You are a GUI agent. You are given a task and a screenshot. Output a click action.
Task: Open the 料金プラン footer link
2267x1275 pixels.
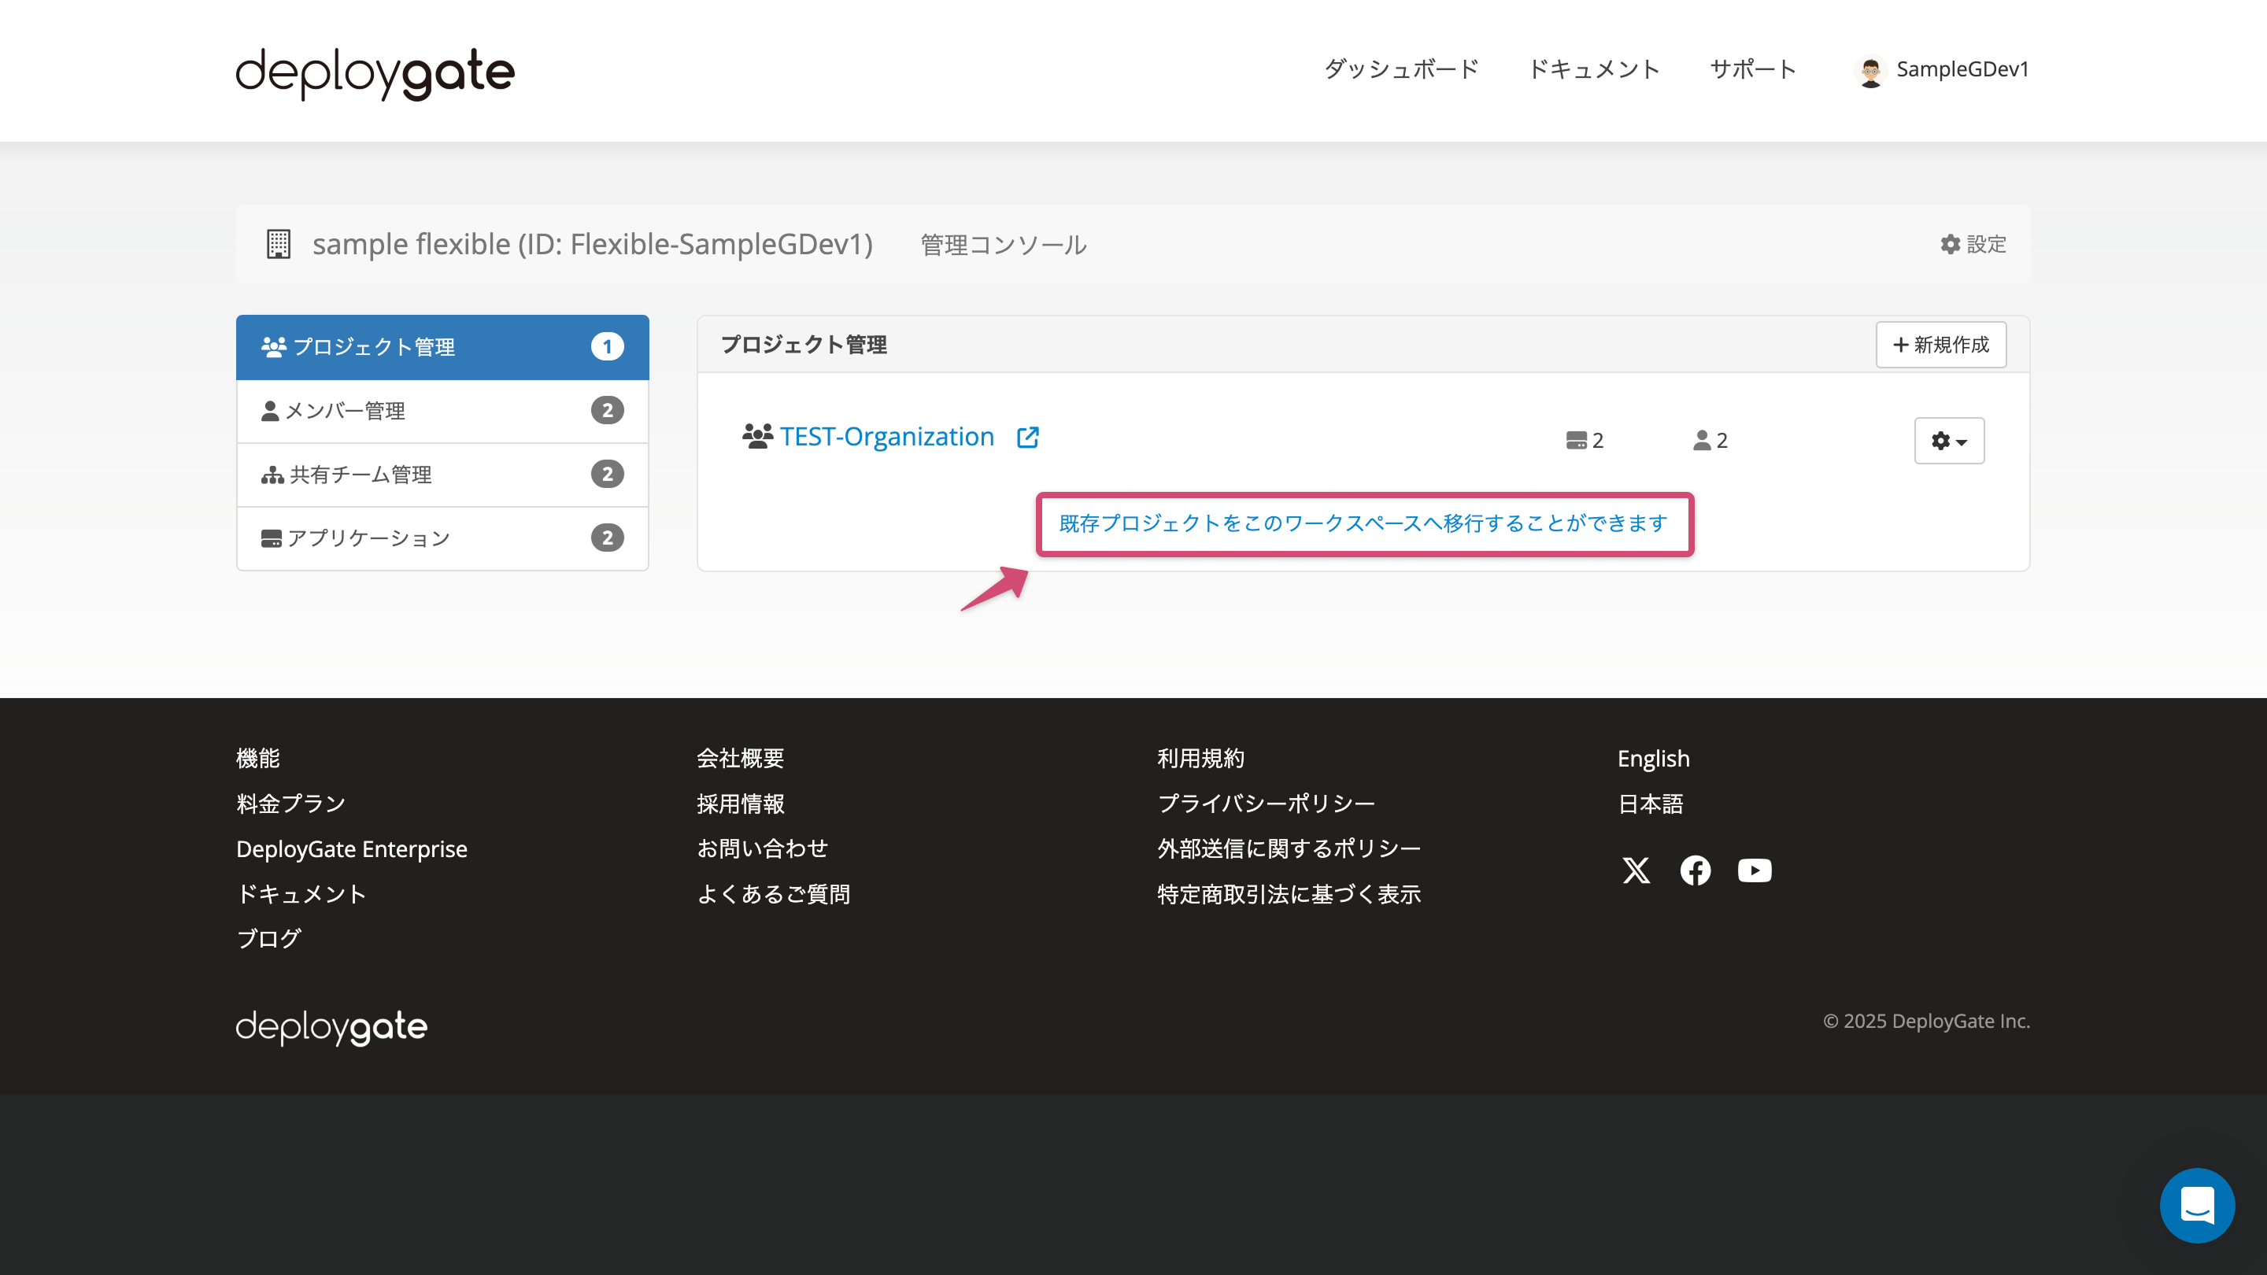[x=290, y=803]
